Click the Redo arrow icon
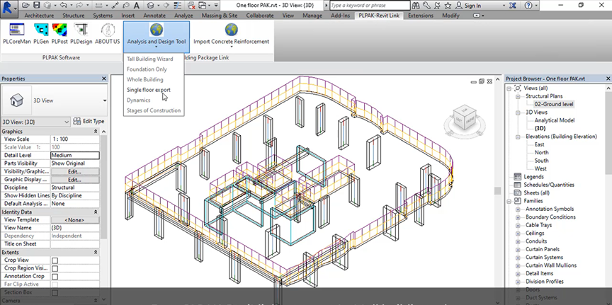612x305 pixels. pyautogui.click(x=79, y=6)
